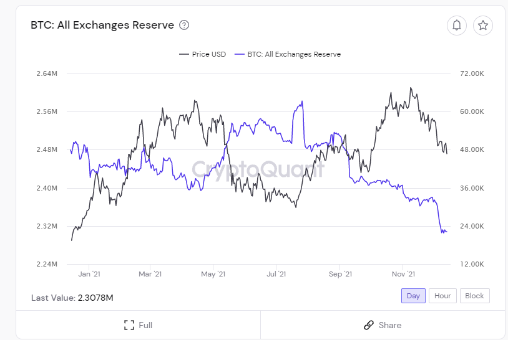The width and height of the screenshot is (508, 340).
Task: Open the help question mark icon
Action: pos(184,25)
